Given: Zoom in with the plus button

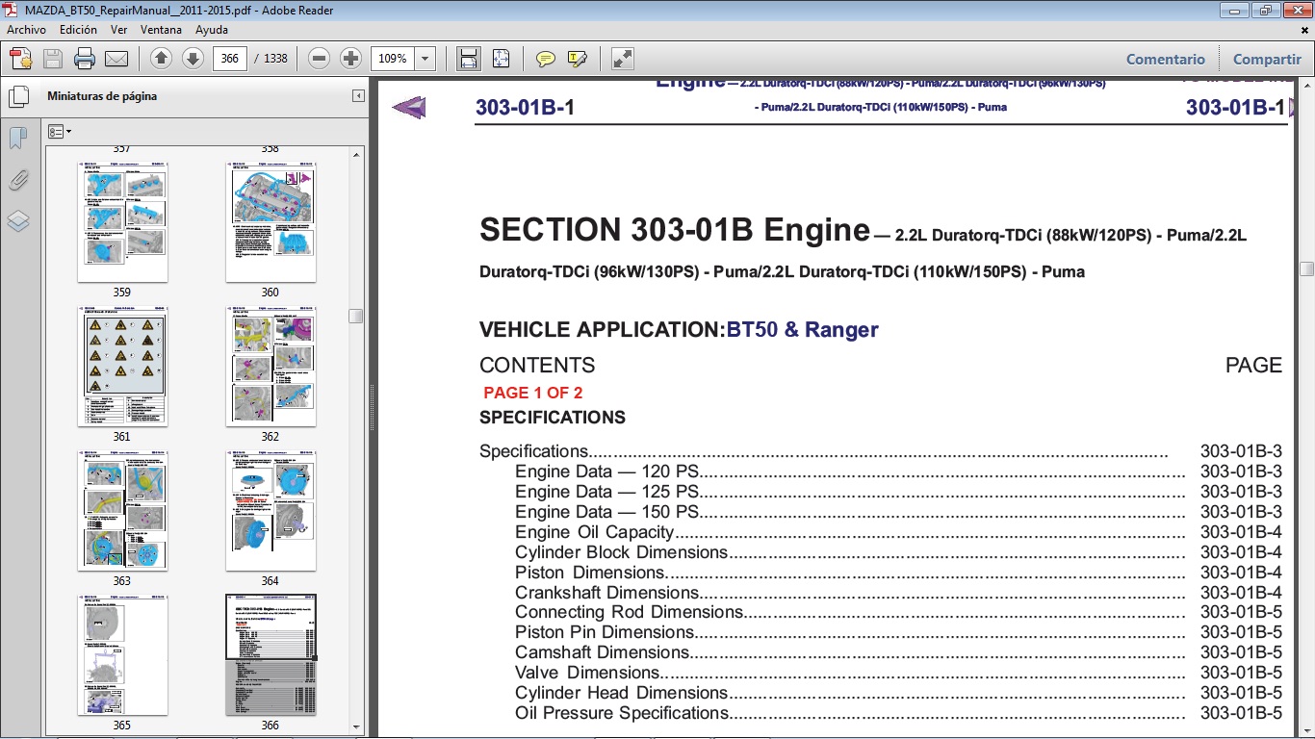Looking at the screenshot, I should tap(351, 59).
